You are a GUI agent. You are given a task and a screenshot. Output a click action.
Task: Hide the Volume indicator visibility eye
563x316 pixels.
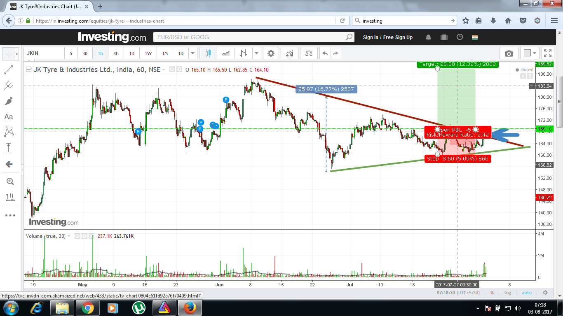78,236
